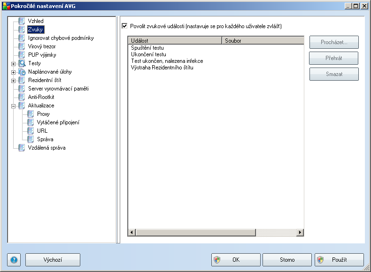
Task: Open Proxy settings under Aktualizace
Action: 43,114
